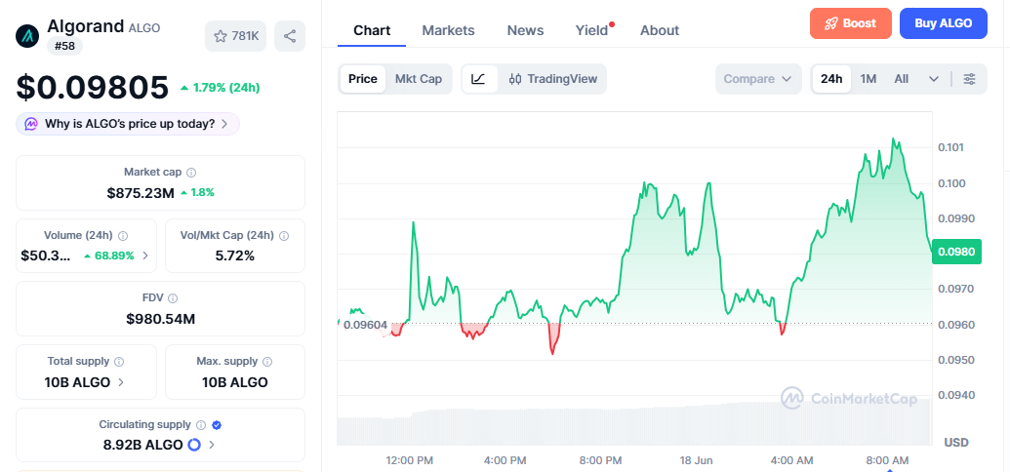1010x472 pixels.
Task: Click info icon next to Total supply
Action: (119, 362)
